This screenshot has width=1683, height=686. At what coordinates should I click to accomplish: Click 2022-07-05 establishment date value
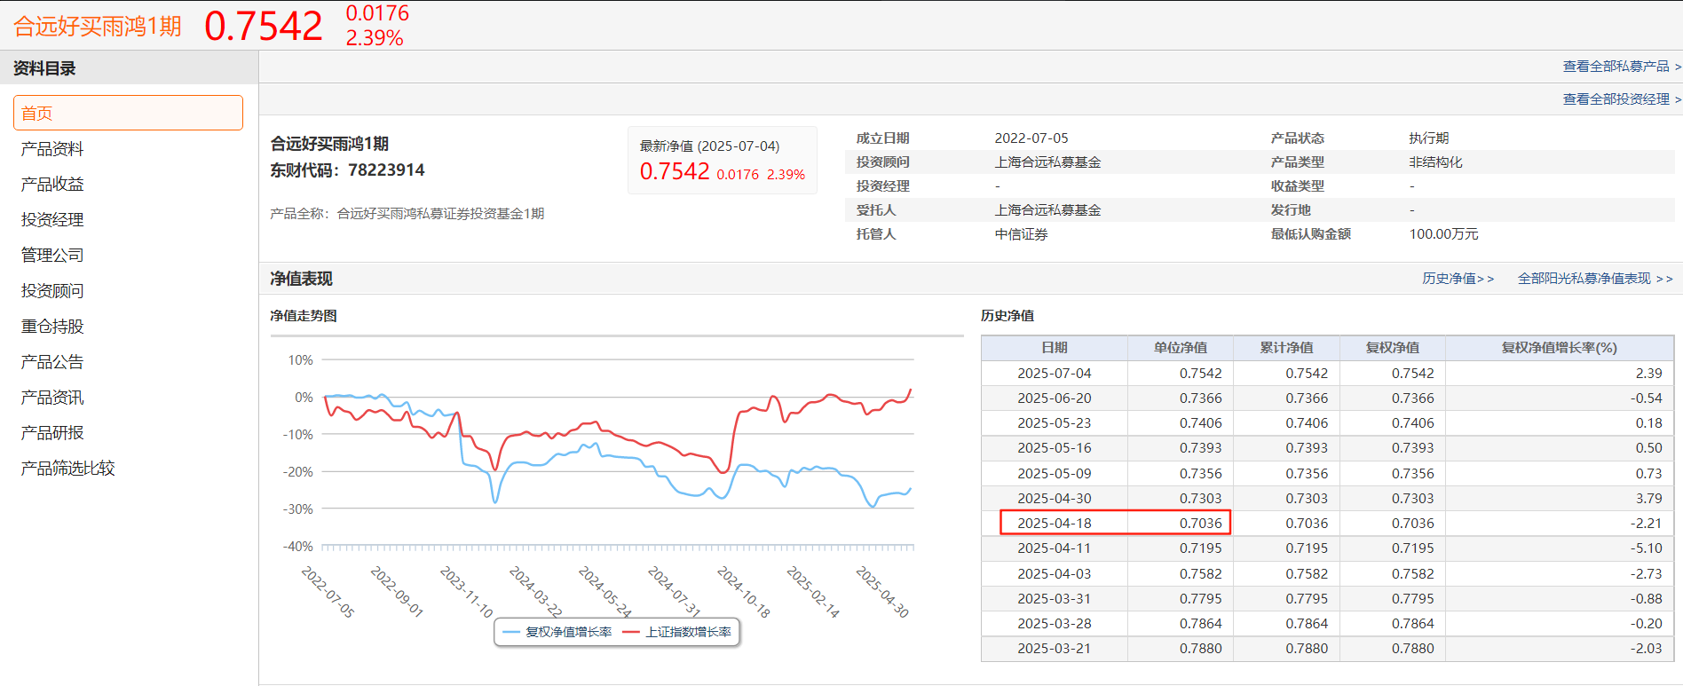1031,138
